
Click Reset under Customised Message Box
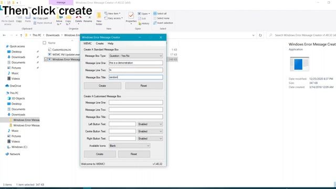[134, 154]
